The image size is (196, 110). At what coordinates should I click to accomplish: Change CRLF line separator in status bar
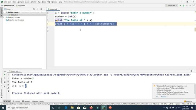(166, 104)
